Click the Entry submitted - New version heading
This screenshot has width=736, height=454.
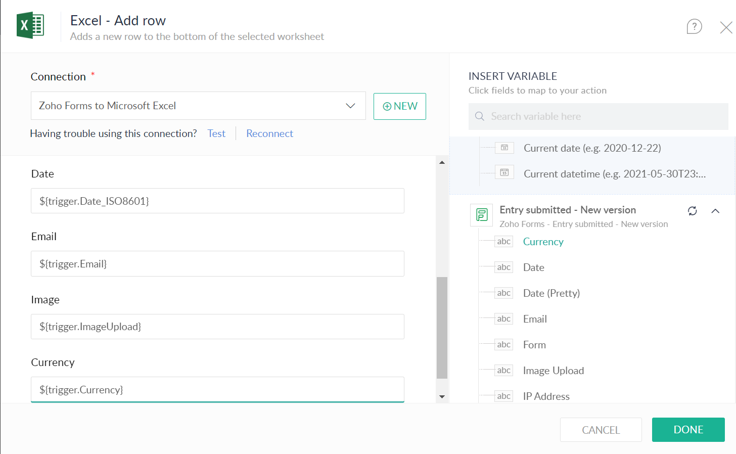click(568, 210)
